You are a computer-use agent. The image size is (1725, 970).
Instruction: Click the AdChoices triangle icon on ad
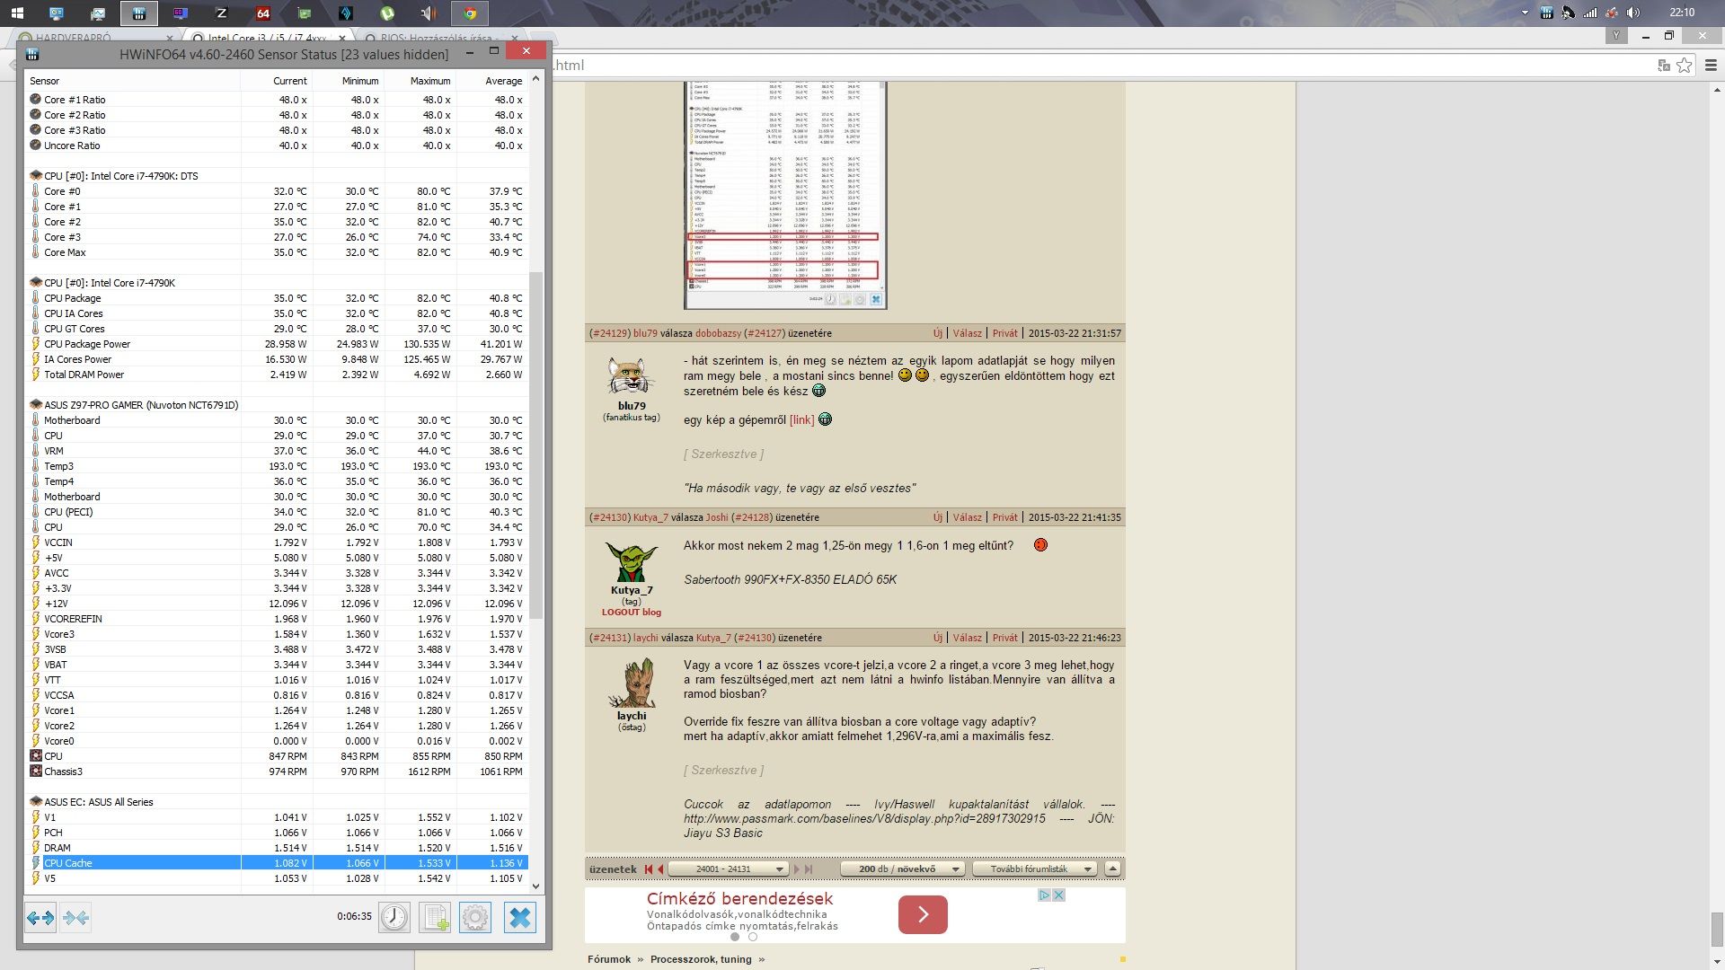tap(1045, 895)
